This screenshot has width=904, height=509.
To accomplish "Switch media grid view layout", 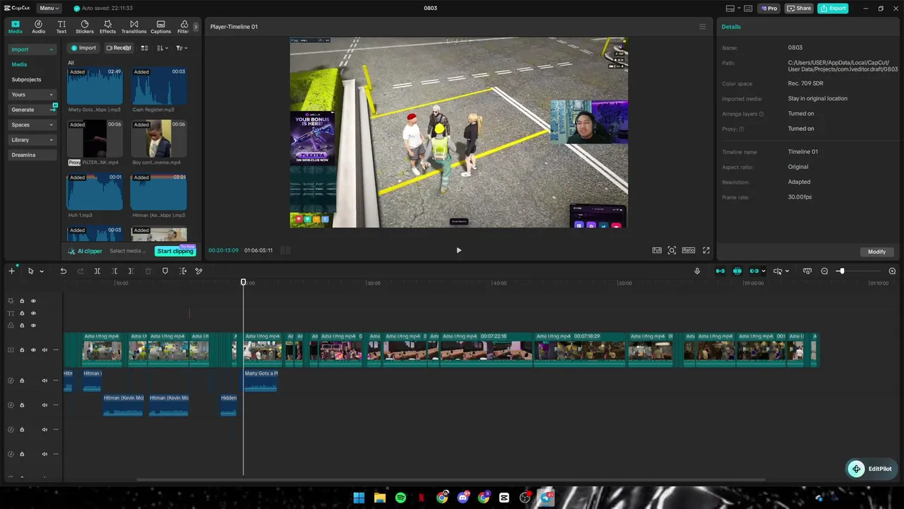I will [144, 48].
